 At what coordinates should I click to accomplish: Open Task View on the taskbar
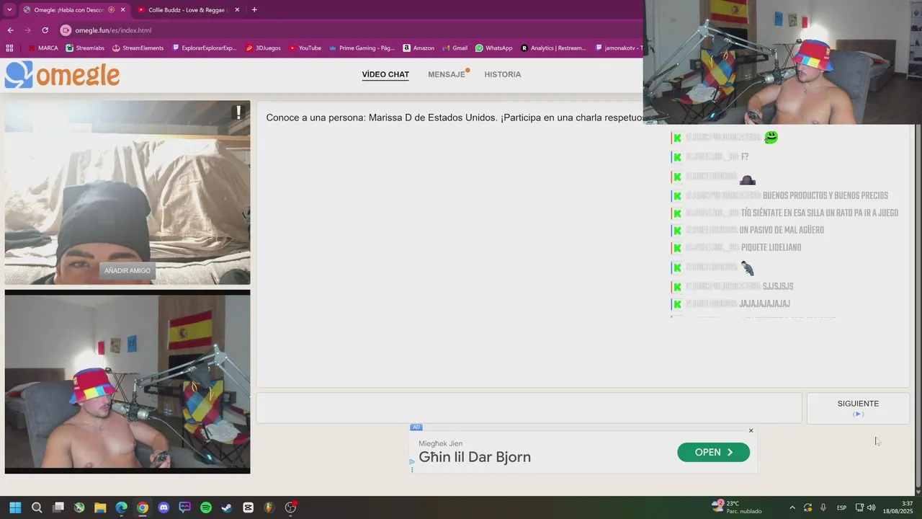click(x=58, y=507)
